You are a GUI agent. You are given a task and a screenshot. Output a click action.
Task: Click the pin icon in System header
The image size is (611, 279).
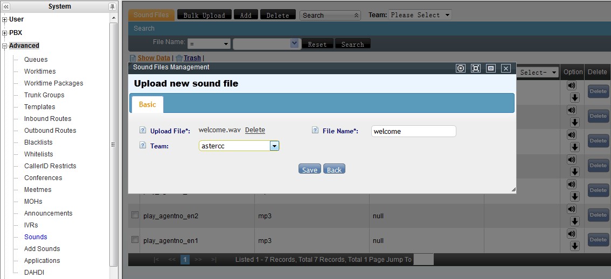tap(112, 6)
